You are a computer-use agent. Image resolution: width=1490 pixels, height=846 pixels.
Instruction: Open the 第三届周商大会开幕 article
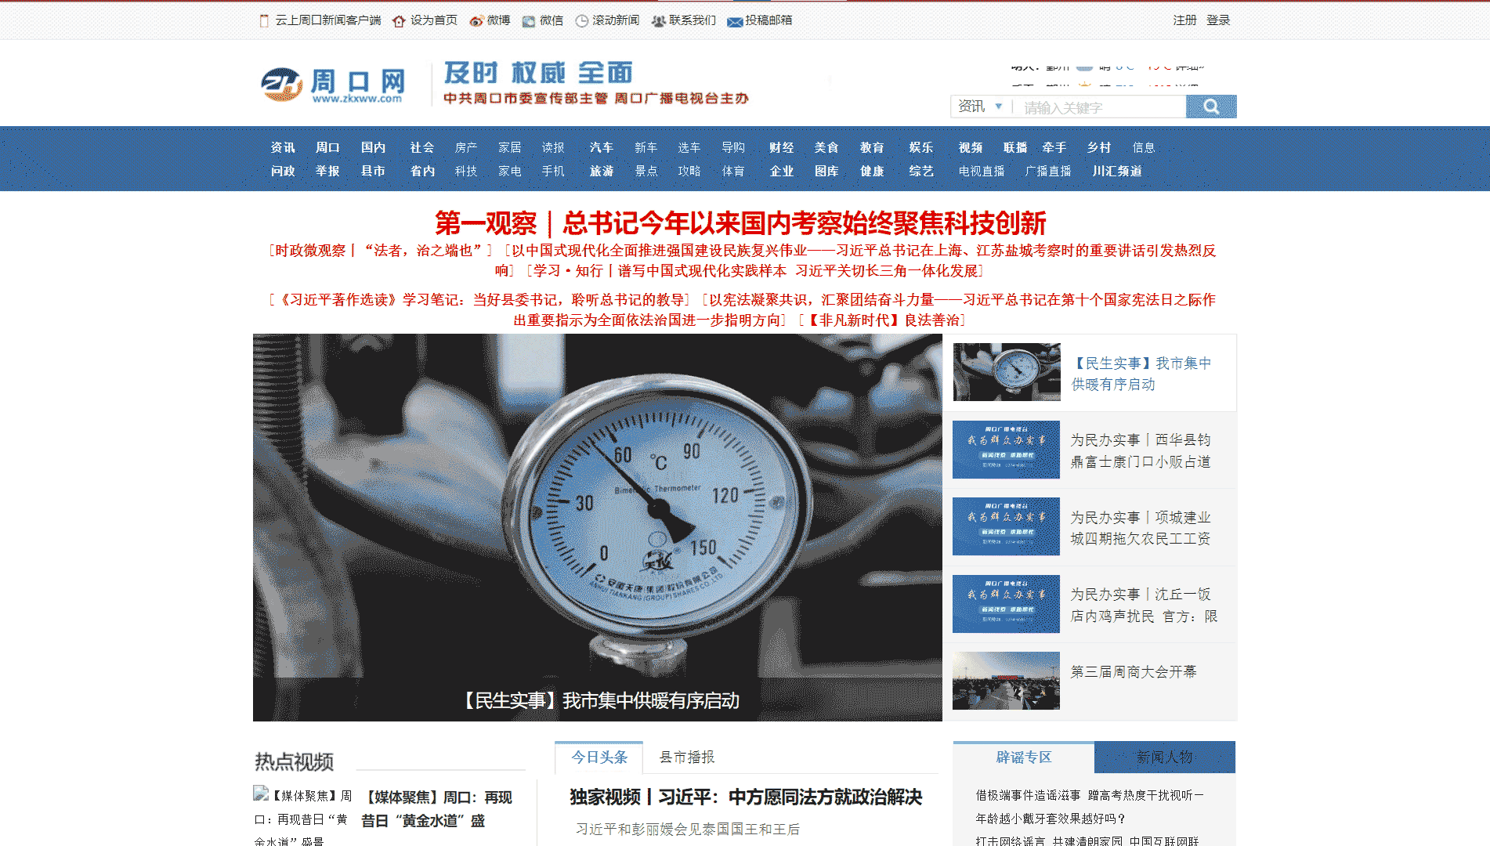point(1134,672)
